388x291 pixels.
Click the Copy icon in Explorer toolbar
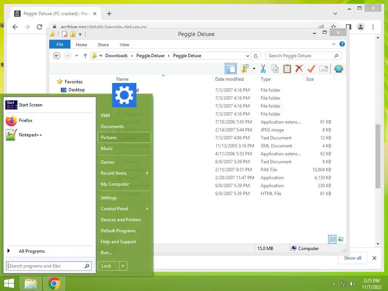point(275,69)
